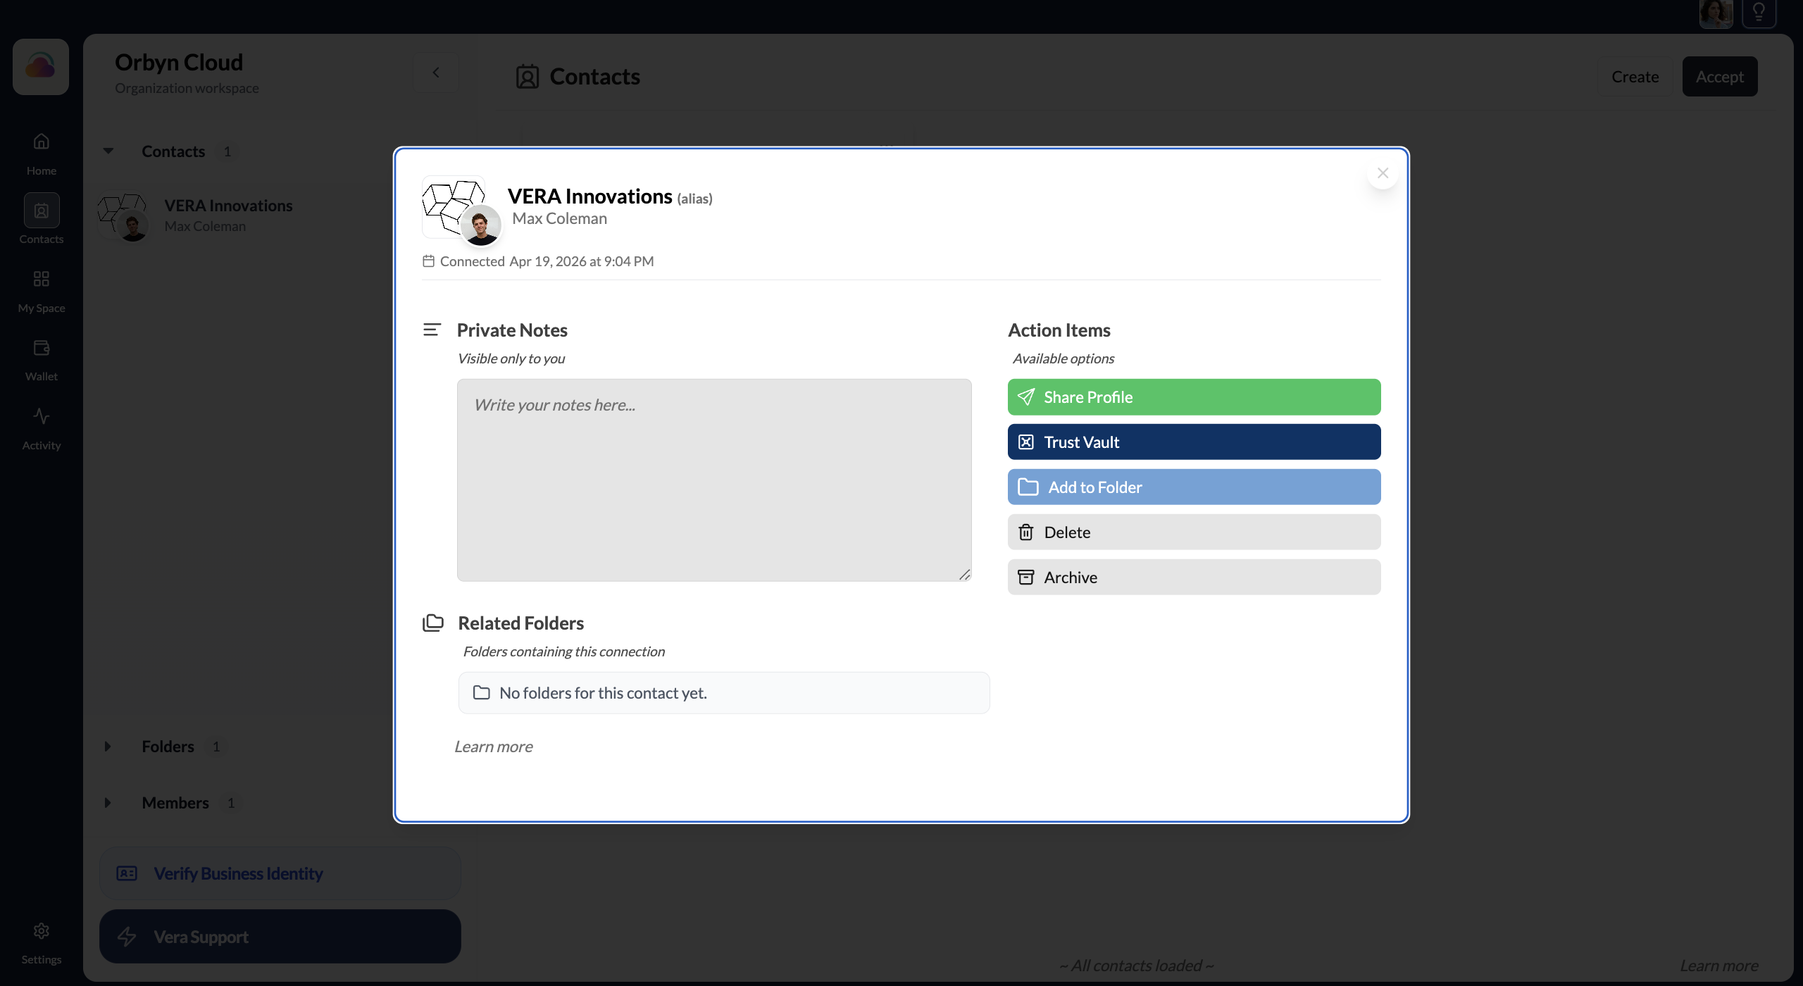Click the Orbyn Cloud workspace logo
The height and width of the screenshot is (986, 1803).
[40, 66]
